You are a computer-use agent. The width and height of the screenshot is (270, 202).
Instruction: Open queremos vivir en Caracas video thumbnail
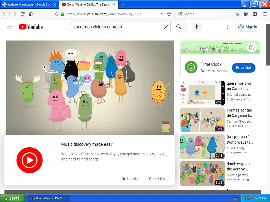pyautogui.click(x=202, y=93)
